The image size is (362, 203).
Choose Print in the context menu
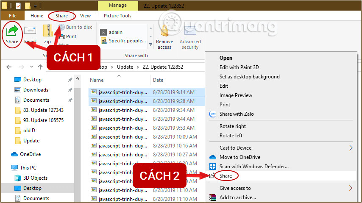pyautogui.click(x=225, y=105)
